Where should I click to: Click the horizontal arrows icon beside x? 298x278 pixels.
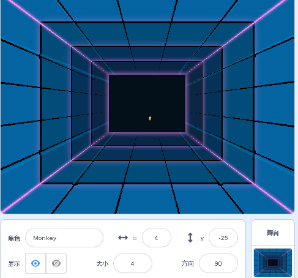point(123,238)
